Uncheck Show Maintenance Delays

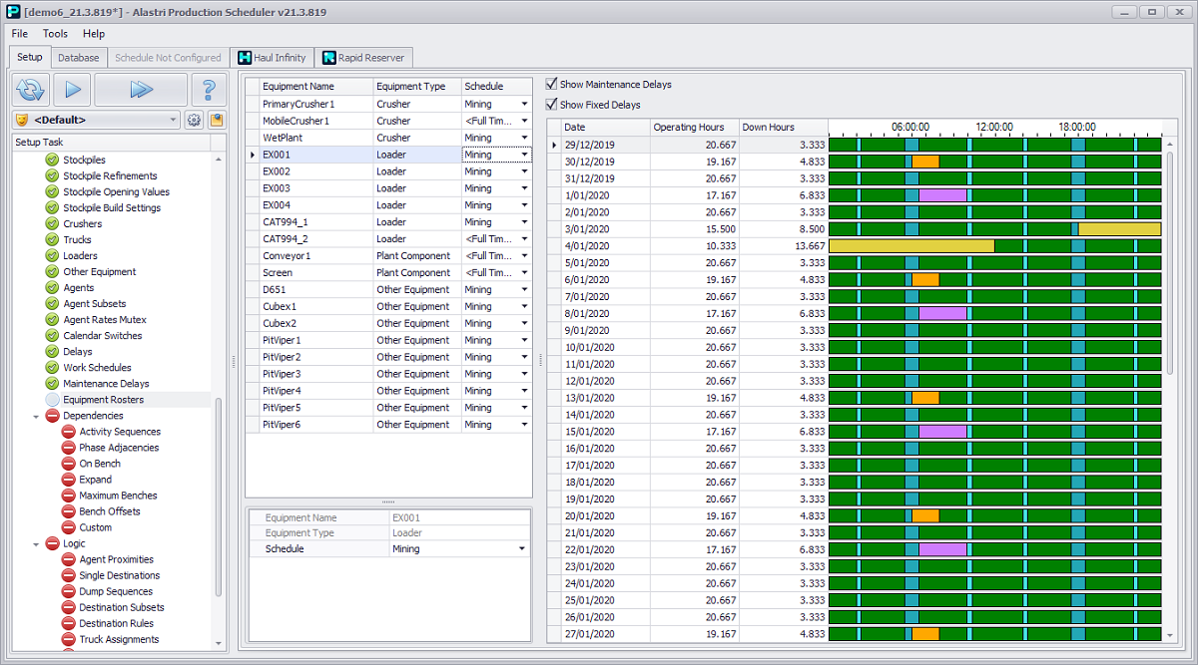552,85
